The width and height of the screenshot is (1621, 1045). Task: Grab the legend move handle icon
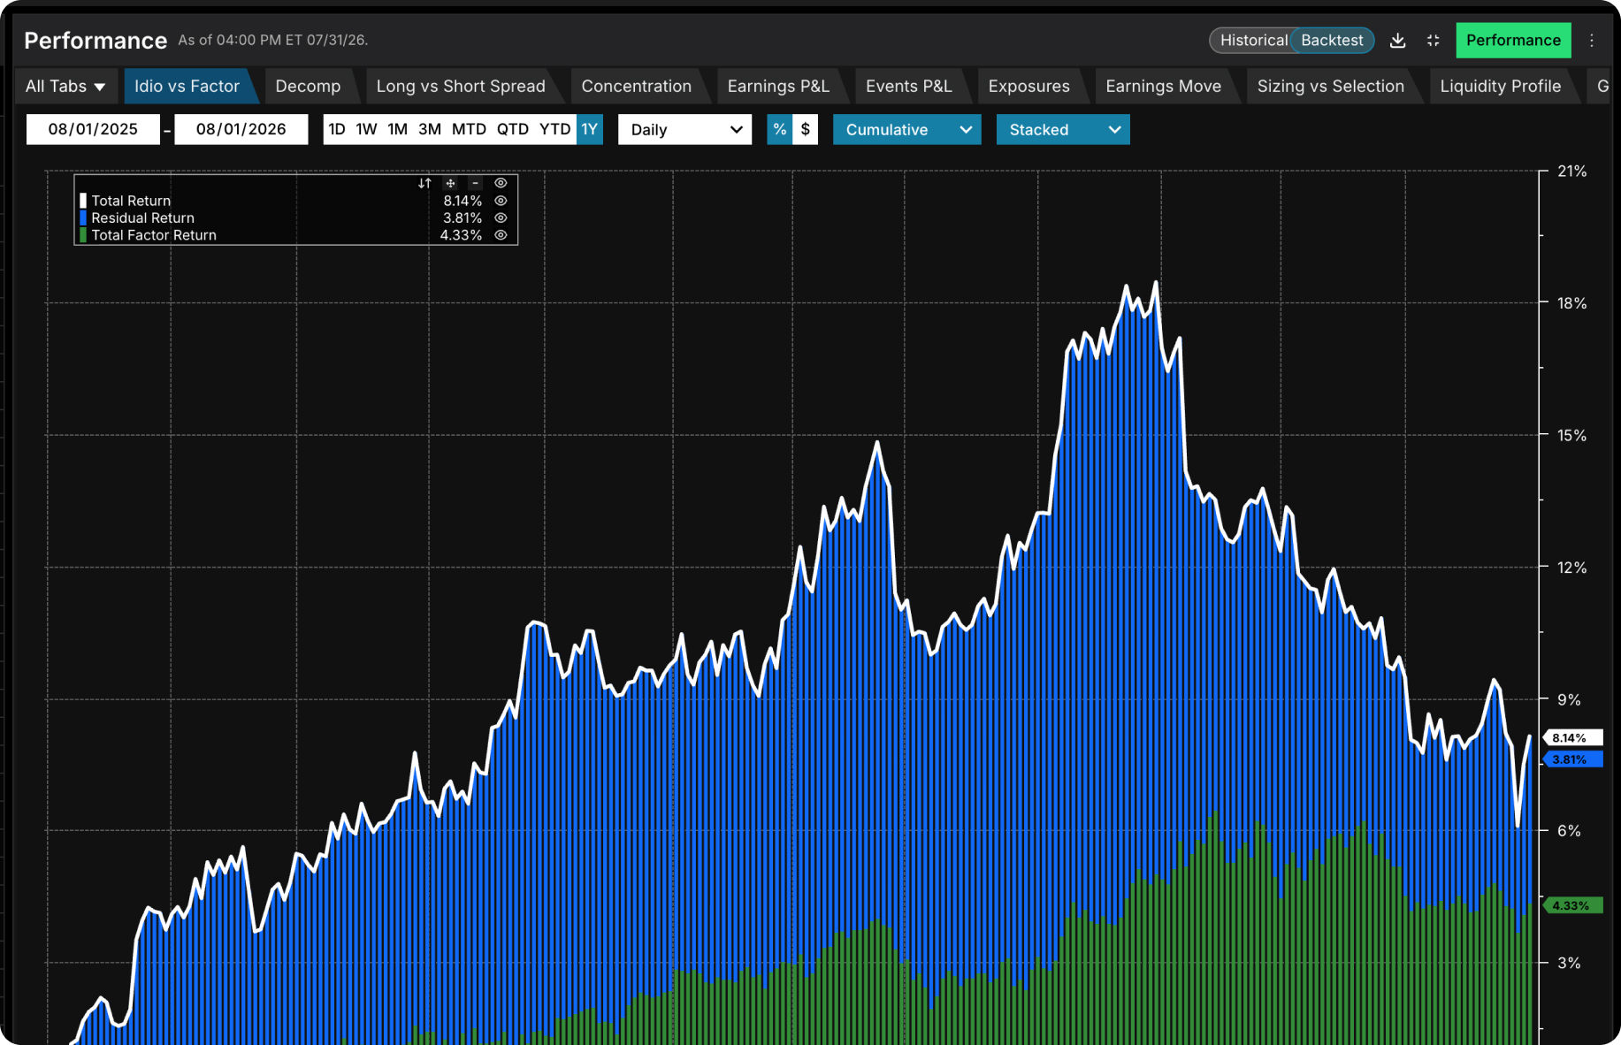tap(450, 183)
